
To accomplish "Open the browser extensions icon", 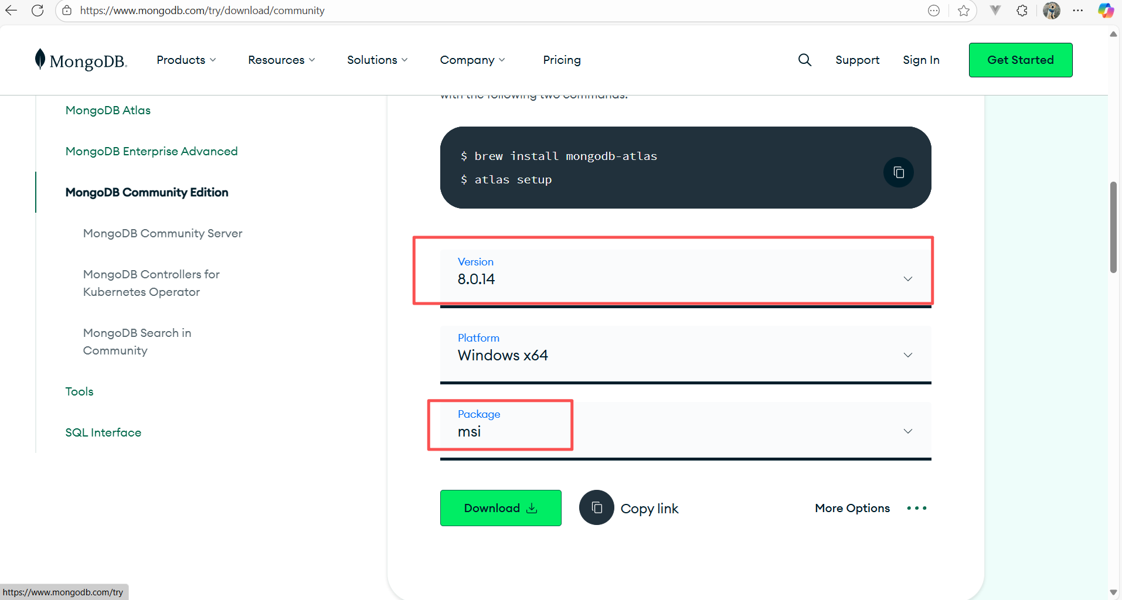I will click(x=1022, y=10).
